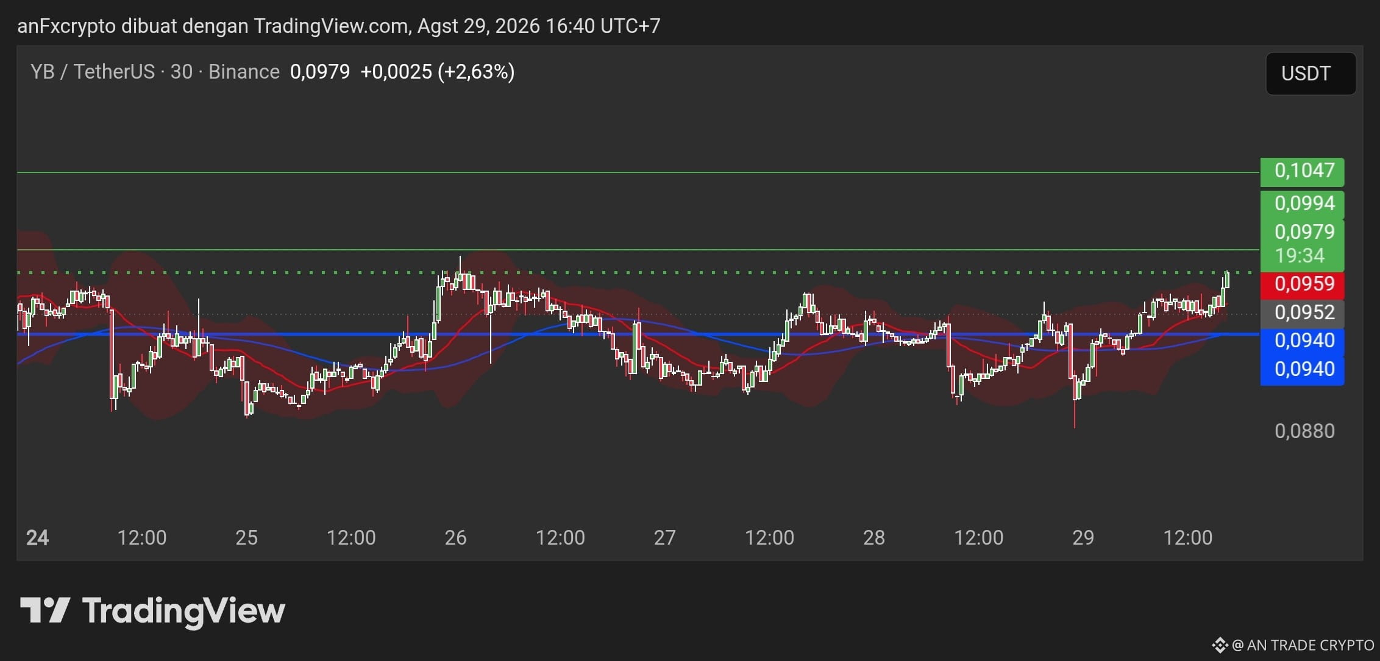
Task: Click the anFxcrypto TradingView.com header text
Action: click(338, 26)
